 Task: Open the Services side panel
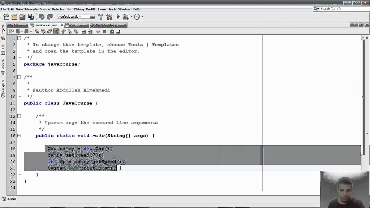pyautogui.click(x=3, y=67)
